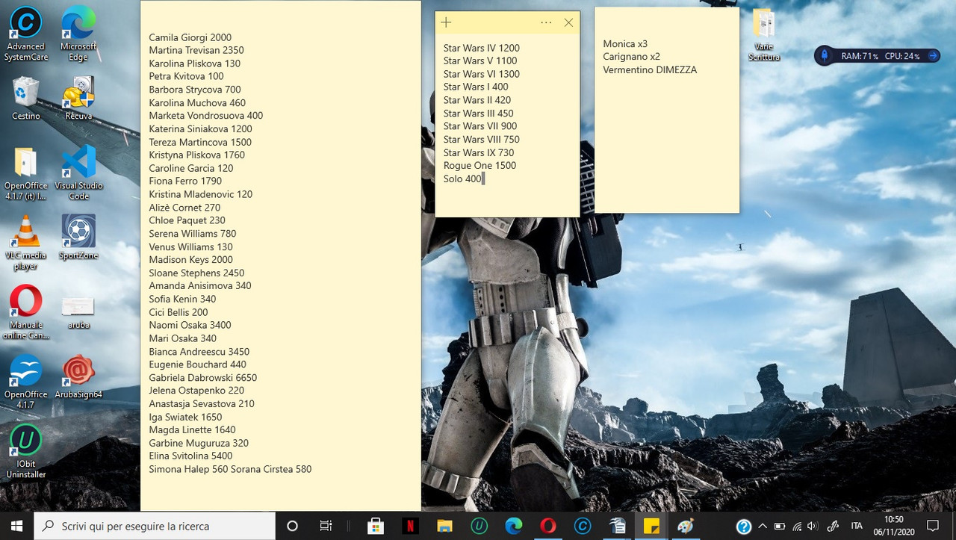This screenshot has width=956, height=540.
Task: Open IObit Uninstaller desktop shortcut
Action: click(x=25, y=451)
